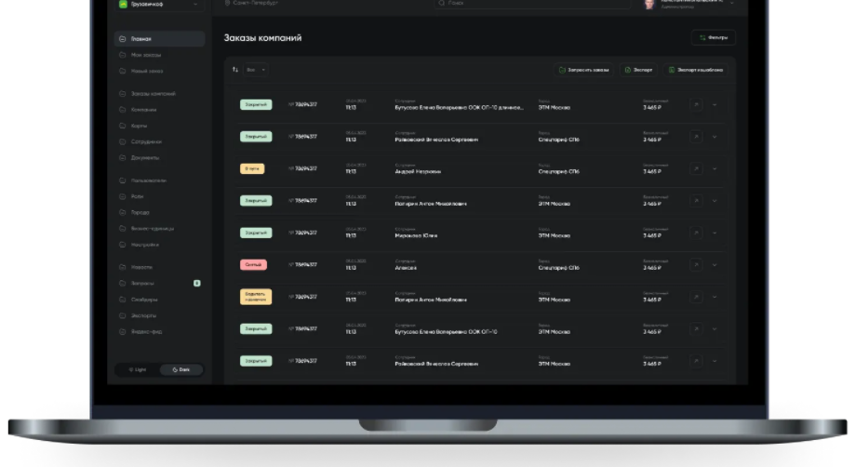Click Экспорт из шаблона button
The image size is (856, 467).
[x=695, y=70]
